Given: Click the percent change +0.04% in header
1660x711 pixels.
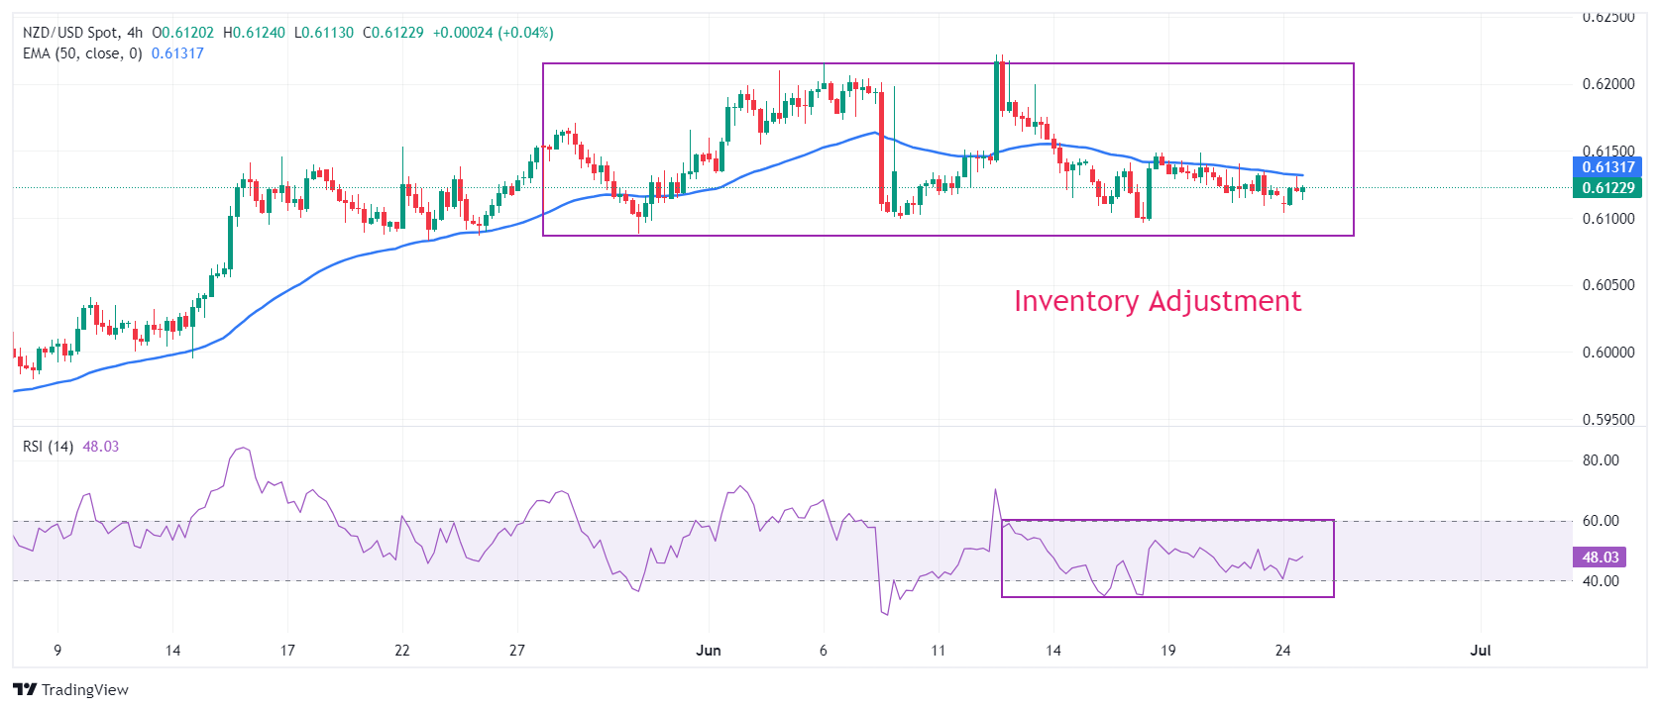Looking at the screenshot, I should coord(527,33).
